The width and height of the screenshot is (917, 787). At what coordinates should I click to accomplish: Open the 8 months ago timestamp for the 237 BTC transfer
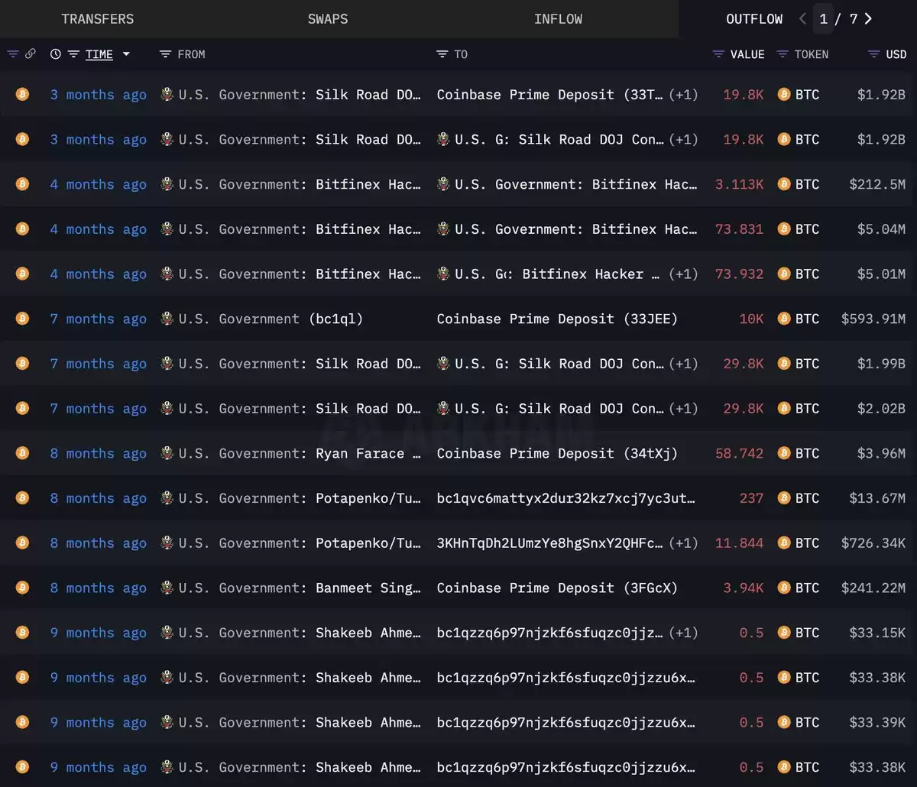(x=99, y=498)
